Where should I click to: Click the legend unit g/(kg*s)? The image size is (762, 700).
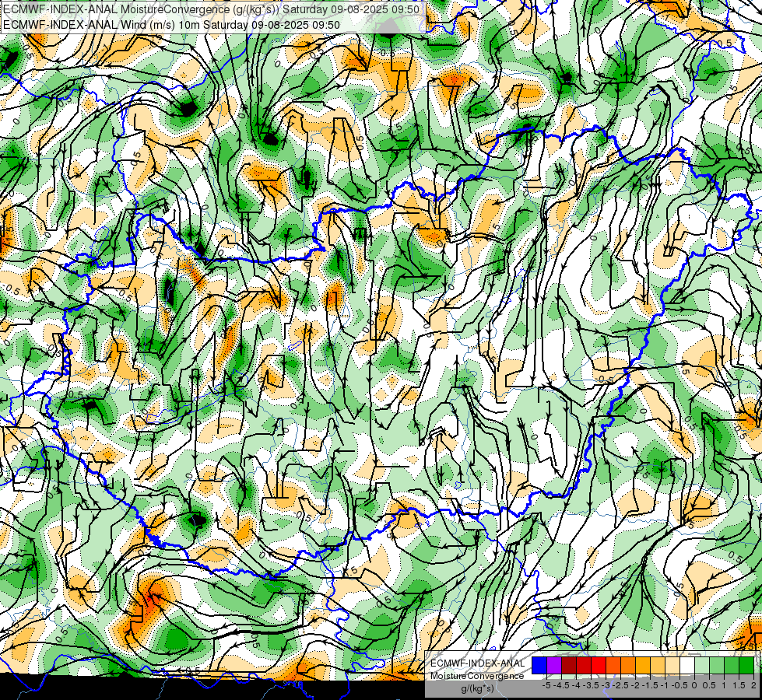tap(477, 688)
